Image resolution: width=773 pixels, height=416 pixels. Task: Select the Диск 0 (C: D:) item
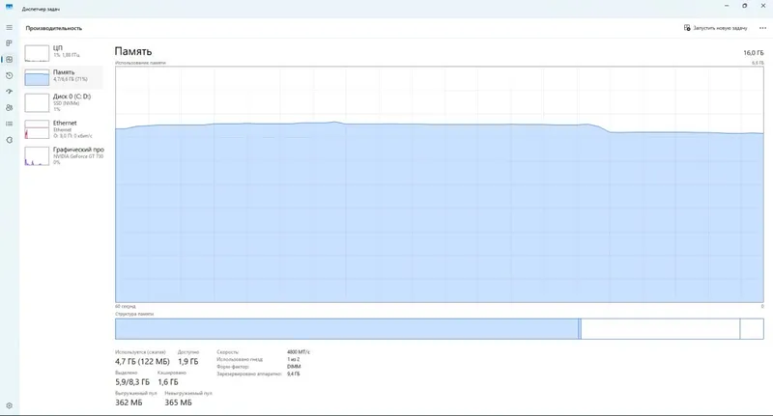pyautogui.click(x=64, y=102)
